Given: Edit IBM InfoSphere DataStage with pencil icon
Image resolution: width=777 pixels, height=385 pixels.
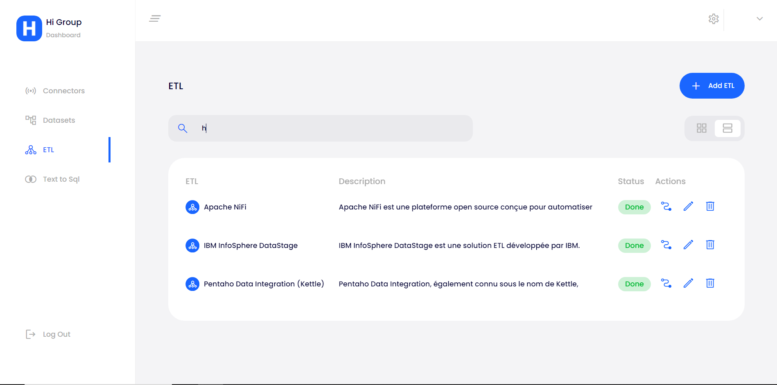Looking at the screenshot, I should tap(688, 245).
